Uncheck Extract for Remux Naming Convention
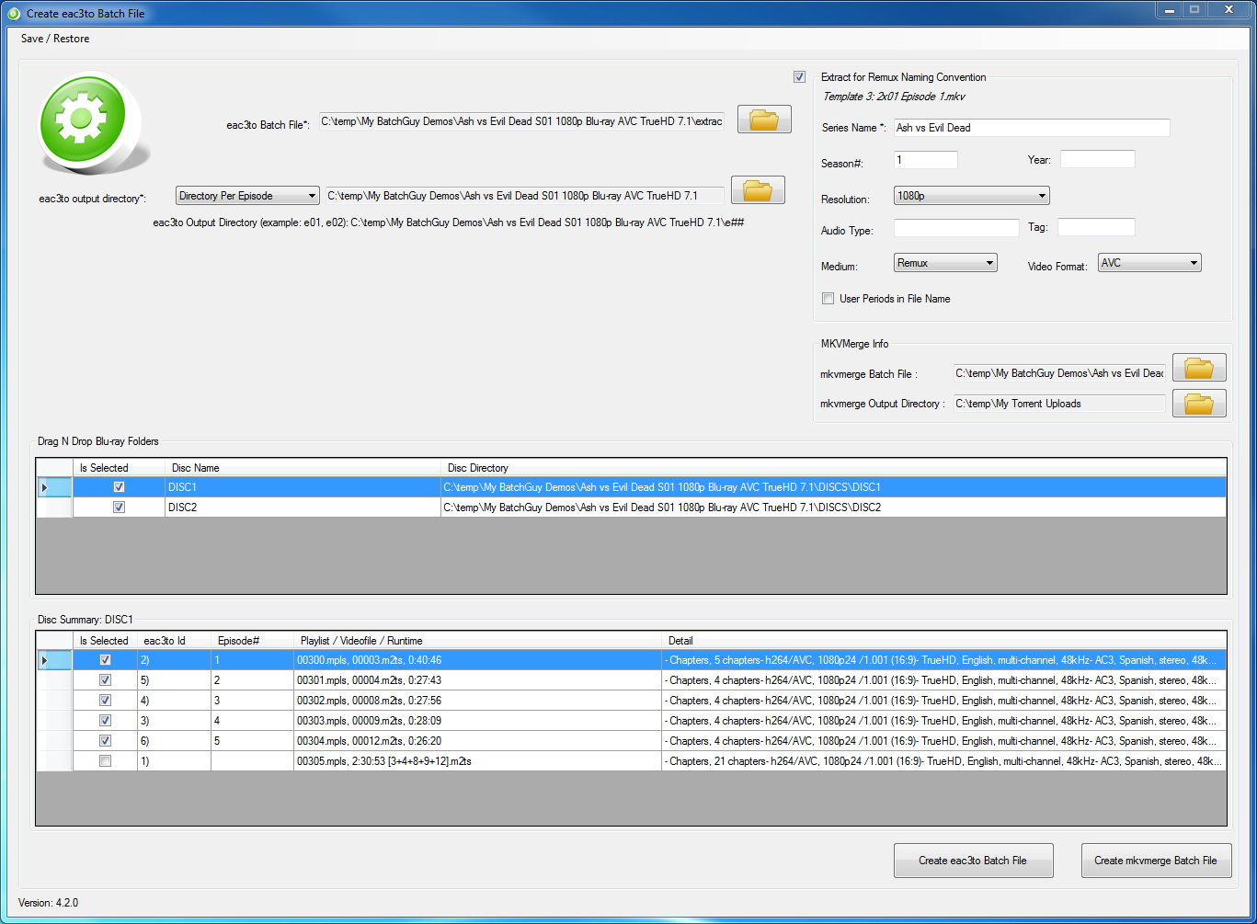This screenshot has height=924, width=1257. pos(799,77)
